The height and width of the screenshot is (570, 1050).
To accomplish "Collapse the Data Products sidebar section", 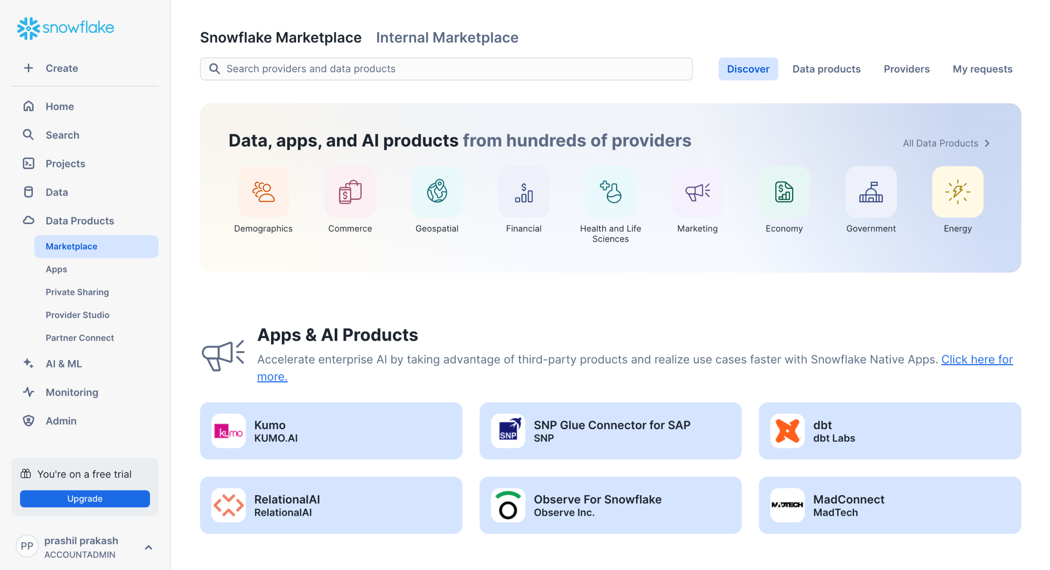I will (x=80, y=221).
